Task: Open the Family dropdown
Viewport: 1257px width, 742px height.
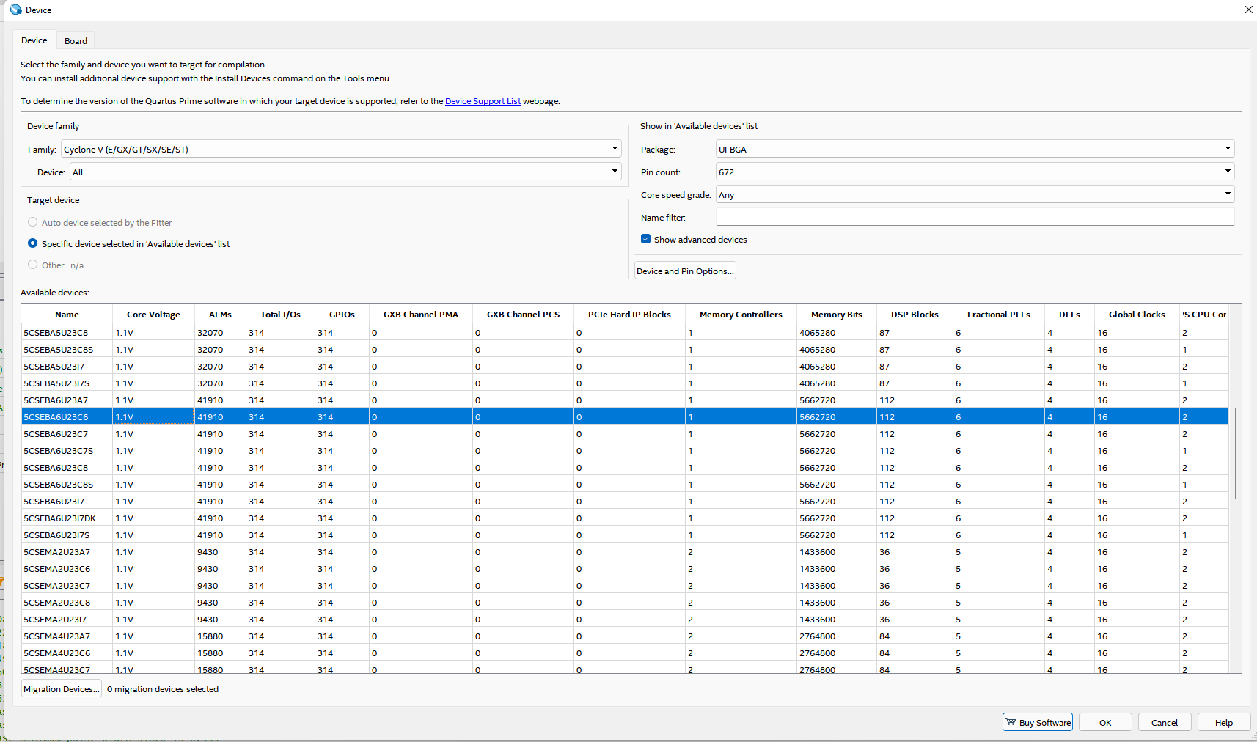Action: click(341, 149)
